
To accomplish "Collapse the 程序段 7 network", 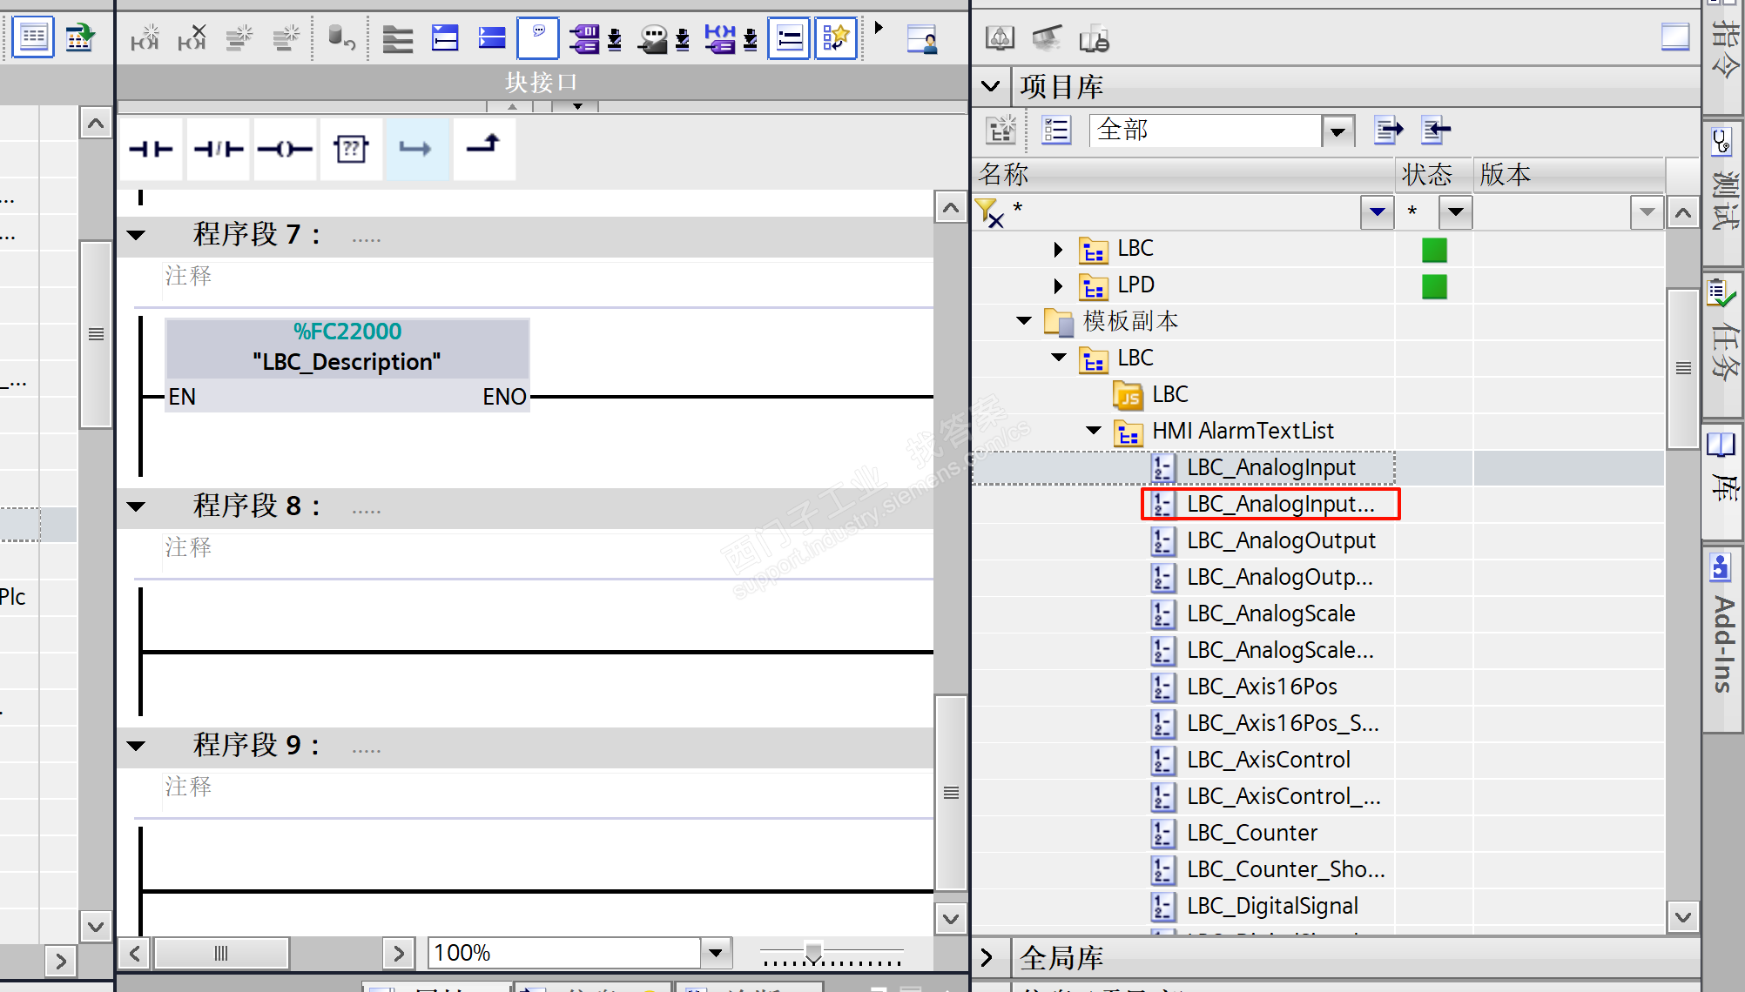I will pyautogui.click(x=137, y=235).
